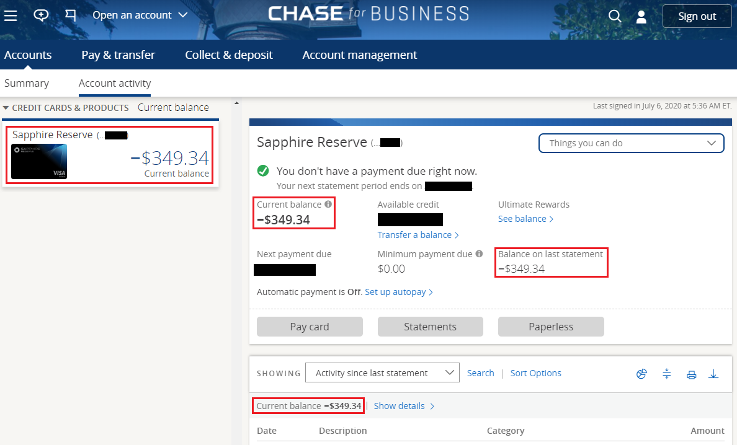Open Sort Options link
This screenshot has height=445, width=737.
(x=536, y=373)
